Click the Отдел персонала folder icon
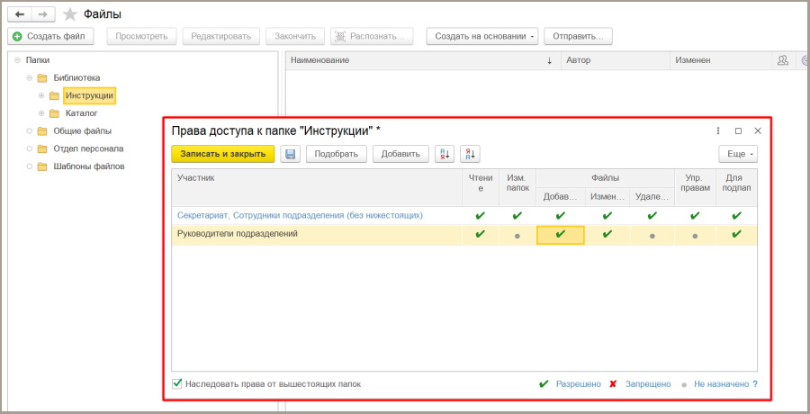810x414 pixels. coord(42,148)
